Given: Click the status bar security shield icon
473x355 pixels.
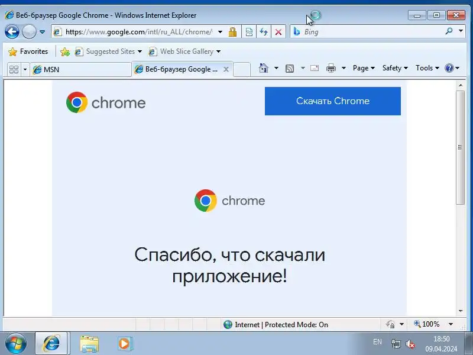Looking at the screenshot, I should (390, 324).
